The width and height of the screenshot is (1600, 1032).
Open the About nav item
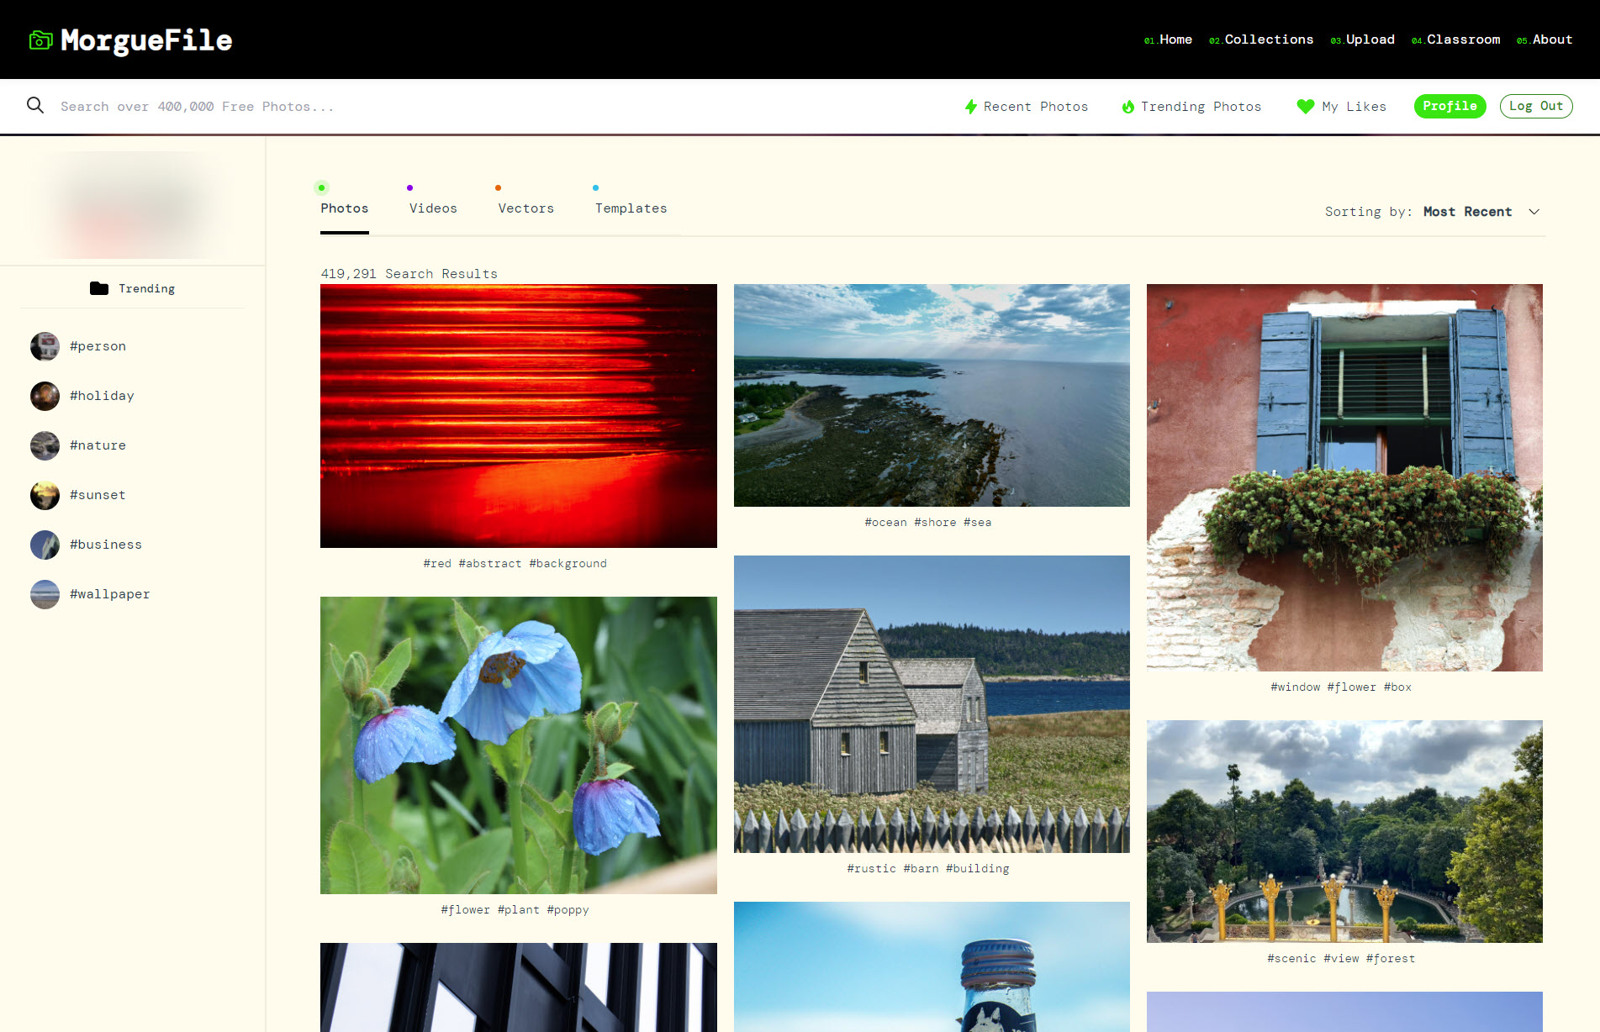coord(1545,39)
